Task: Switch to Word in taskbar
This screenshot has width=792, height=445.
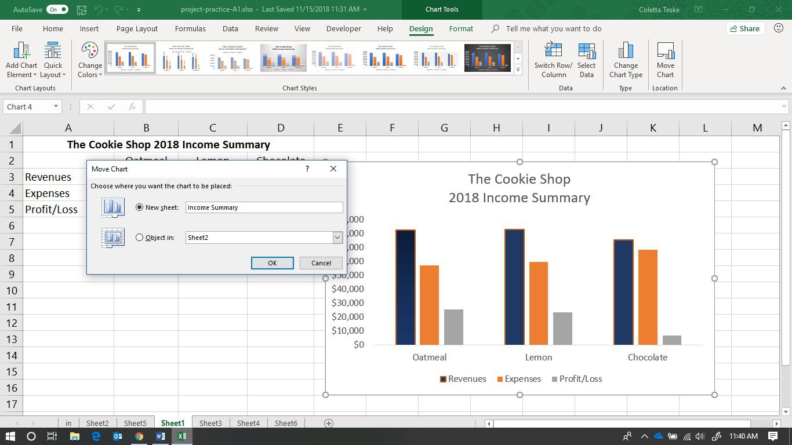Action: 161,436
